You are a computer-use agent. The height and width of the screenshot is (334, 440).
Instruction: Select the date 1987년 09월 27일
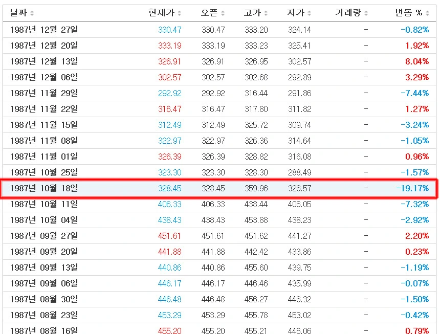tap(44, 236)
